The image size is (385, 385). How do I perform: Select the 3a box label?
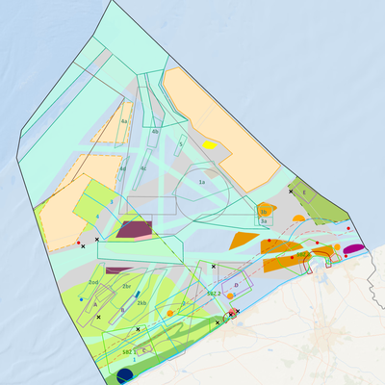(x=264, y=221)
